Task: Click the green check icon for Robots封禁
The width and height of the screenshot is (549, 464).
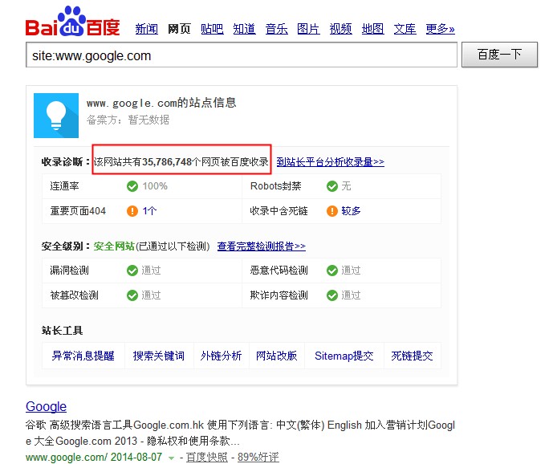Action: [332, 186]
